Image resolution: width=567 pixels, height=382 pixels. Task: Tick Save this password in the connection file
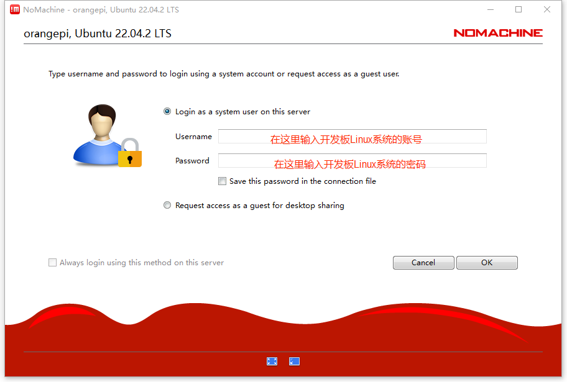pyautogui.click(x=222, y=181)
